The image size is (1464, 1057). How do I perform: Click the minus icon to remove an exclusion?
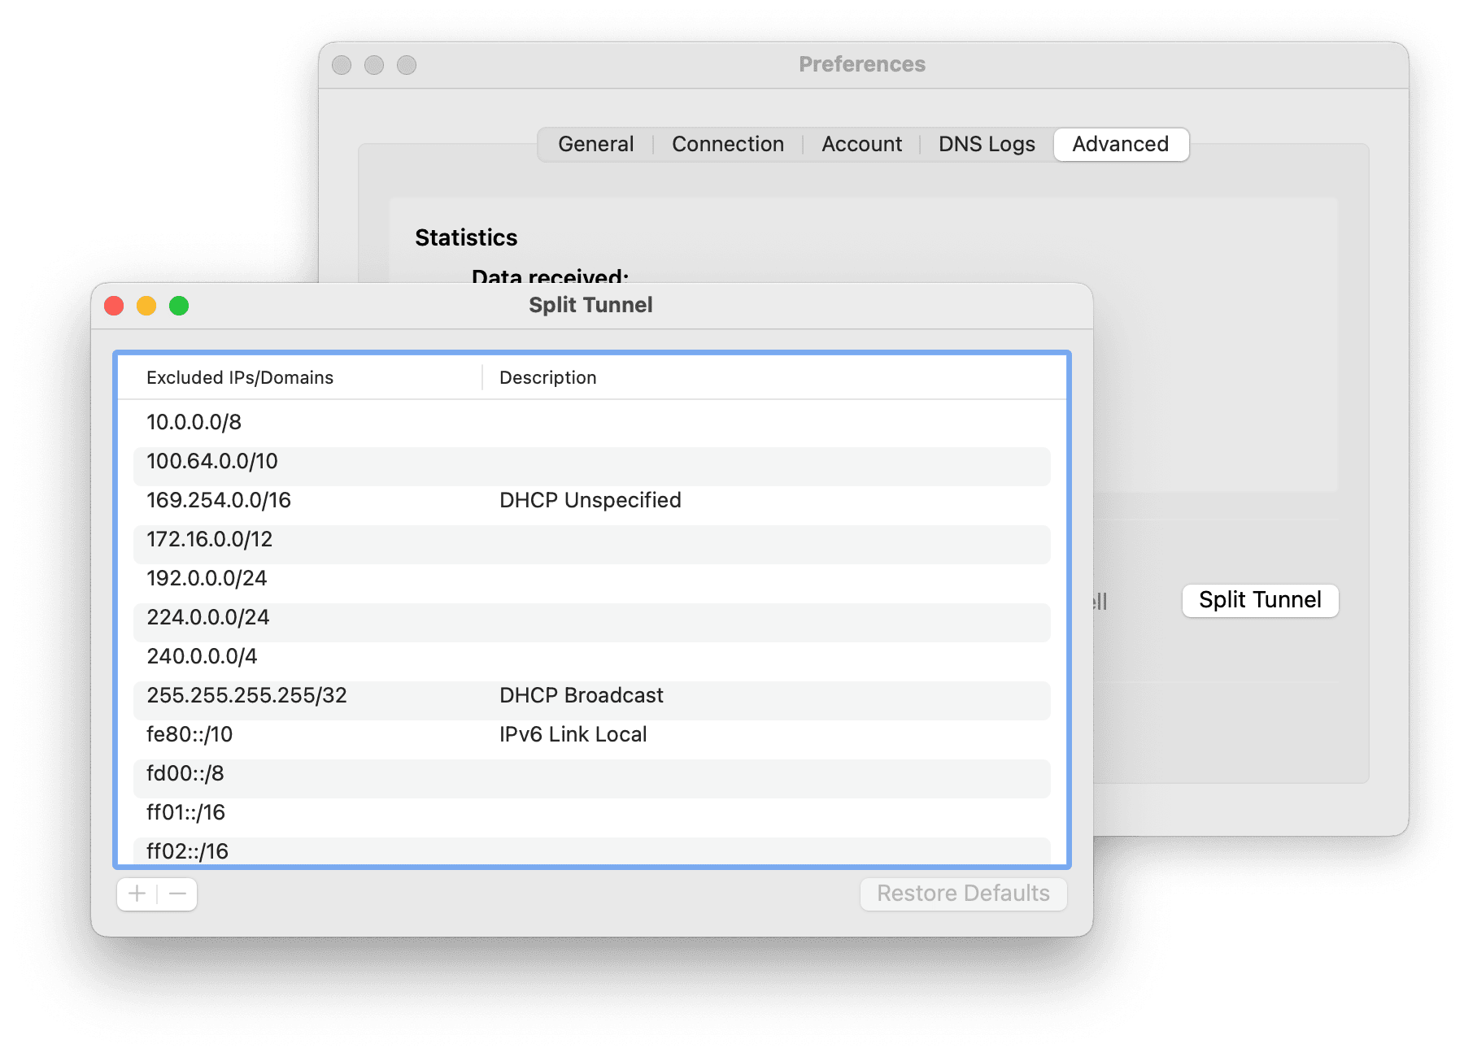(x=178, y=894)
